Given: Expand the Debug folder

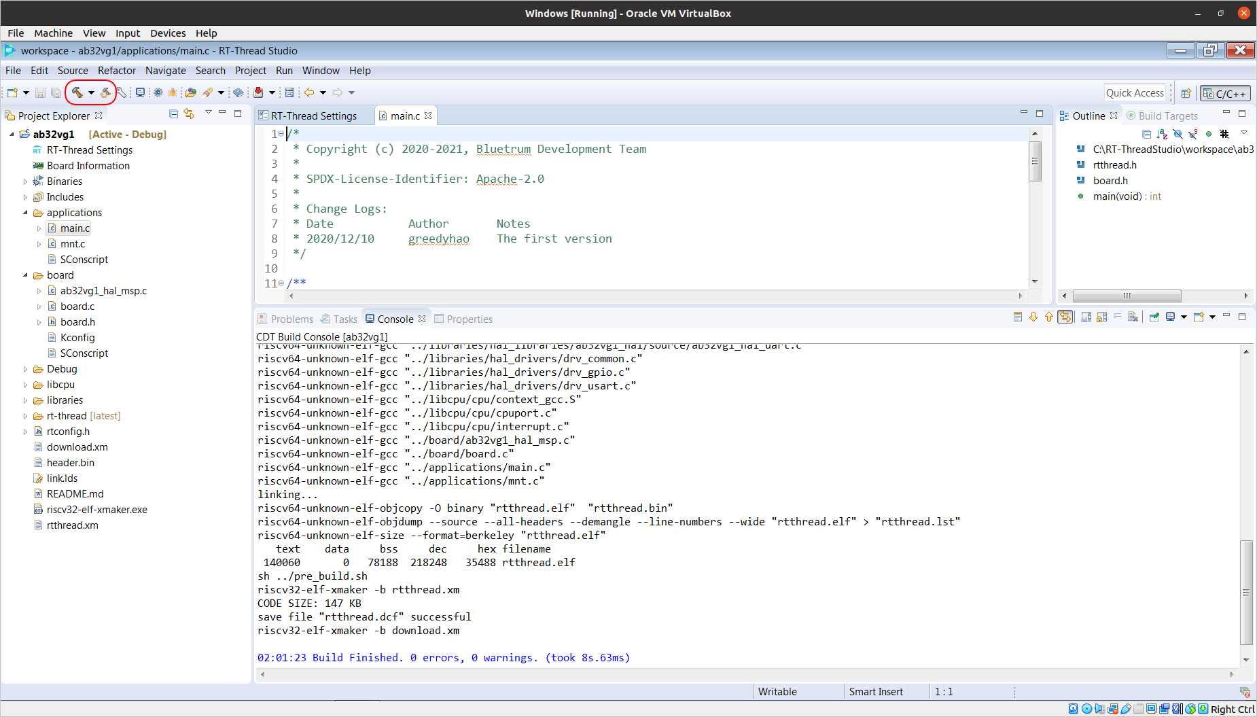Looking at the screenshot, I should (25, 369).
